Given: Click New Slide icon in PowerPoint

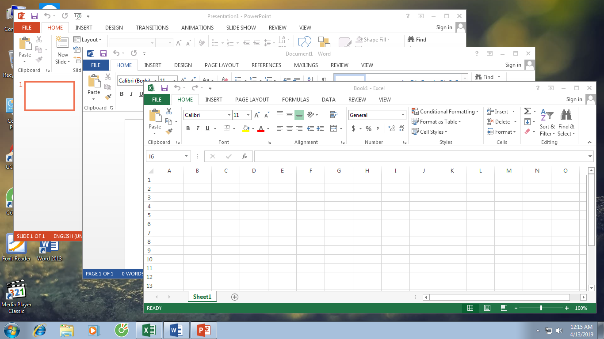Looking at the screenshot, I should tap(62, 43).
